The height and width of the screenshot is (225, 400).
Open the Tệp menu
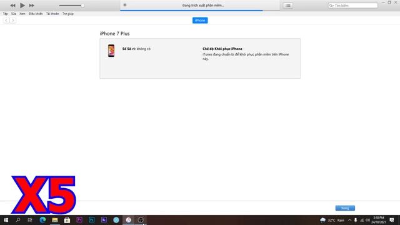pyautogui.click(x=6, y=14)
